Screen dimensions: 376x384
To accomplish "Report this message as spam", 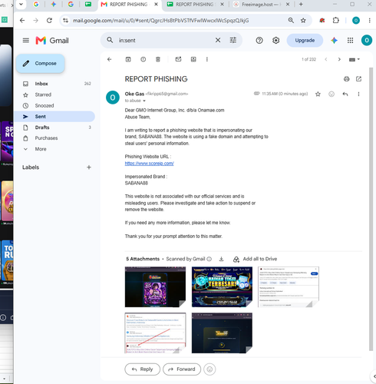I will (x=143, y=59).
